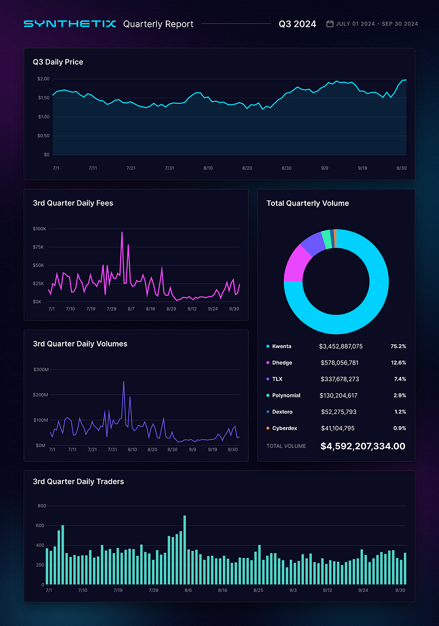439x626 pixels.
Task: Select the Cyberdex orange legend dot
Action: click(268, 428)
